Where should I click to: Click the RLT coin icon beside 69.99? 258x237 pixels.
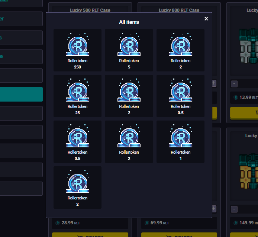coord(147,223)
